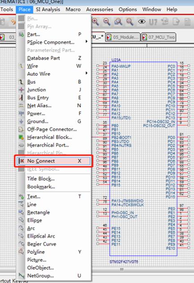Select the Wire tool icon in Place menu
Screen dimensions: 194x283
[x=21, y=66]
